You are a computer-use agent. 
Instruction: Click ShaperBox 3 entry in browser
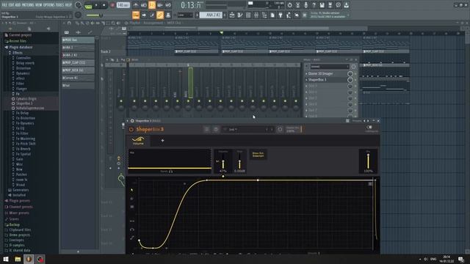[23, 103]
